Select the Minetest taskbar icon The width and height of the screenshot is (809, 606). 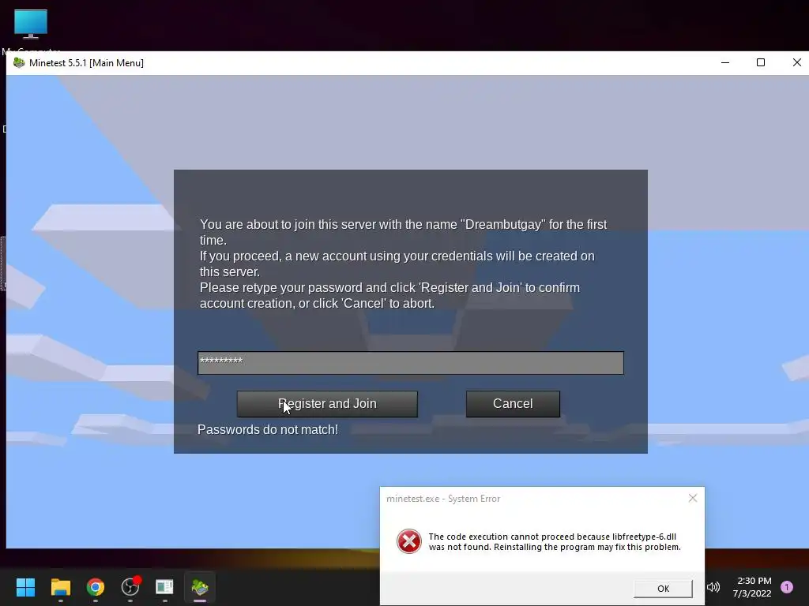point(200,587)
